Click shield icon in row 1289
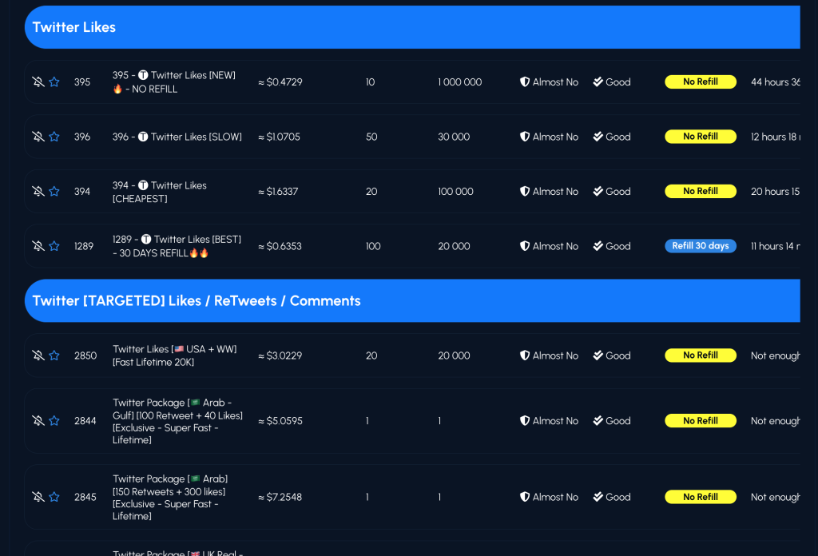 tap(525, 246)
